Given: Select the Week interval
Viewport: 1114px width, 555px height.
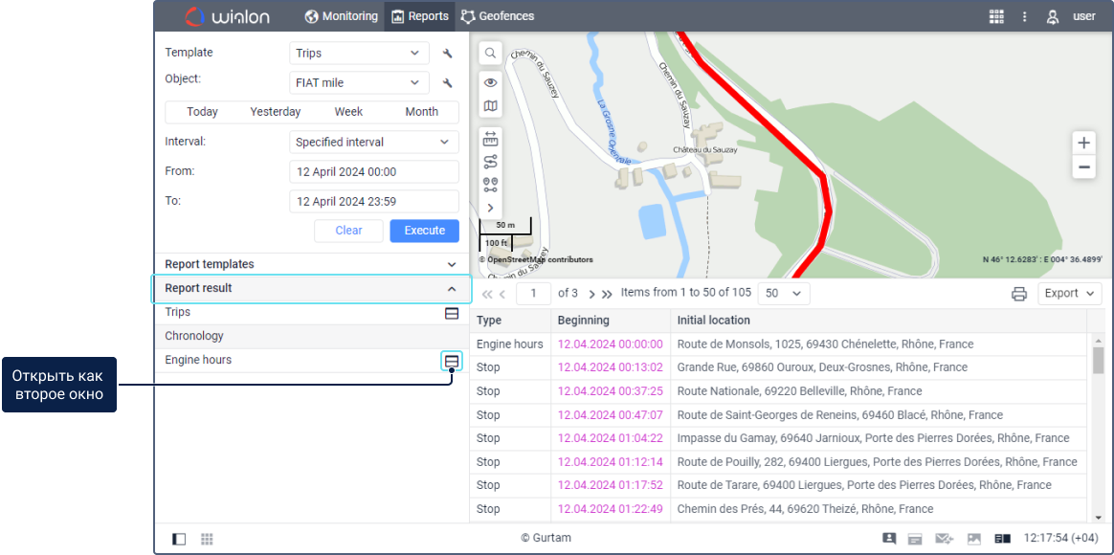Looking at the screenshot, I should point(348,112).
